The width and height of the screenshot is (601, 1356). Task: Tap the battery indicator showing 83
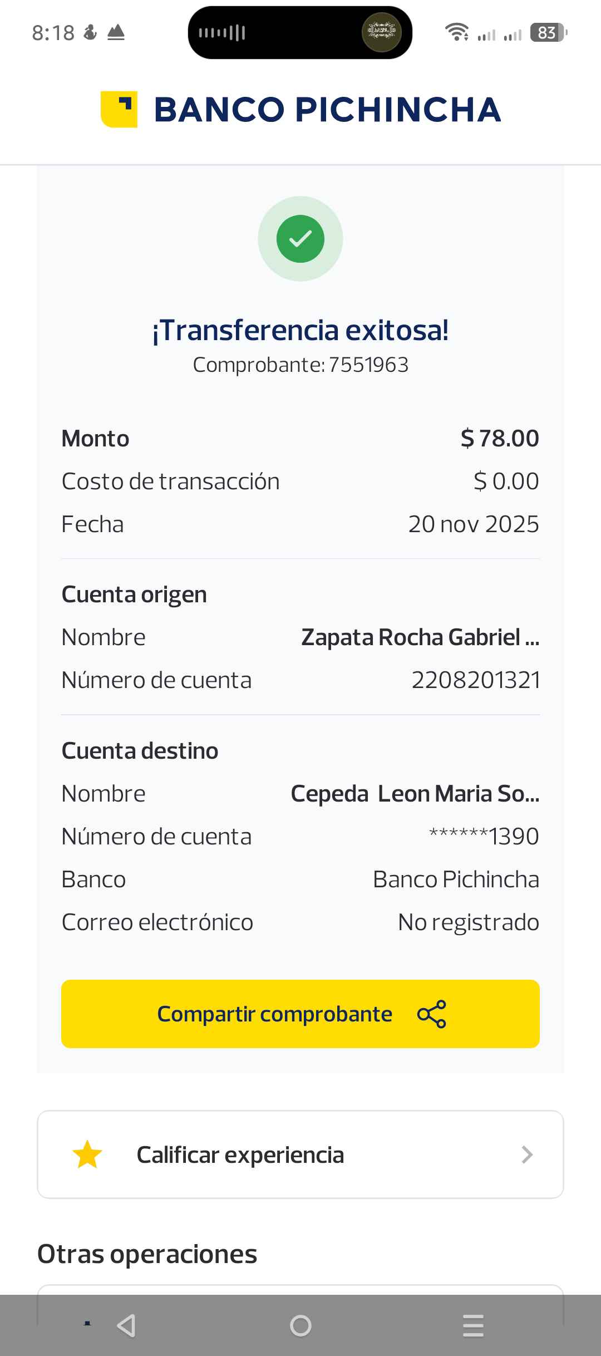click(548, 33)
